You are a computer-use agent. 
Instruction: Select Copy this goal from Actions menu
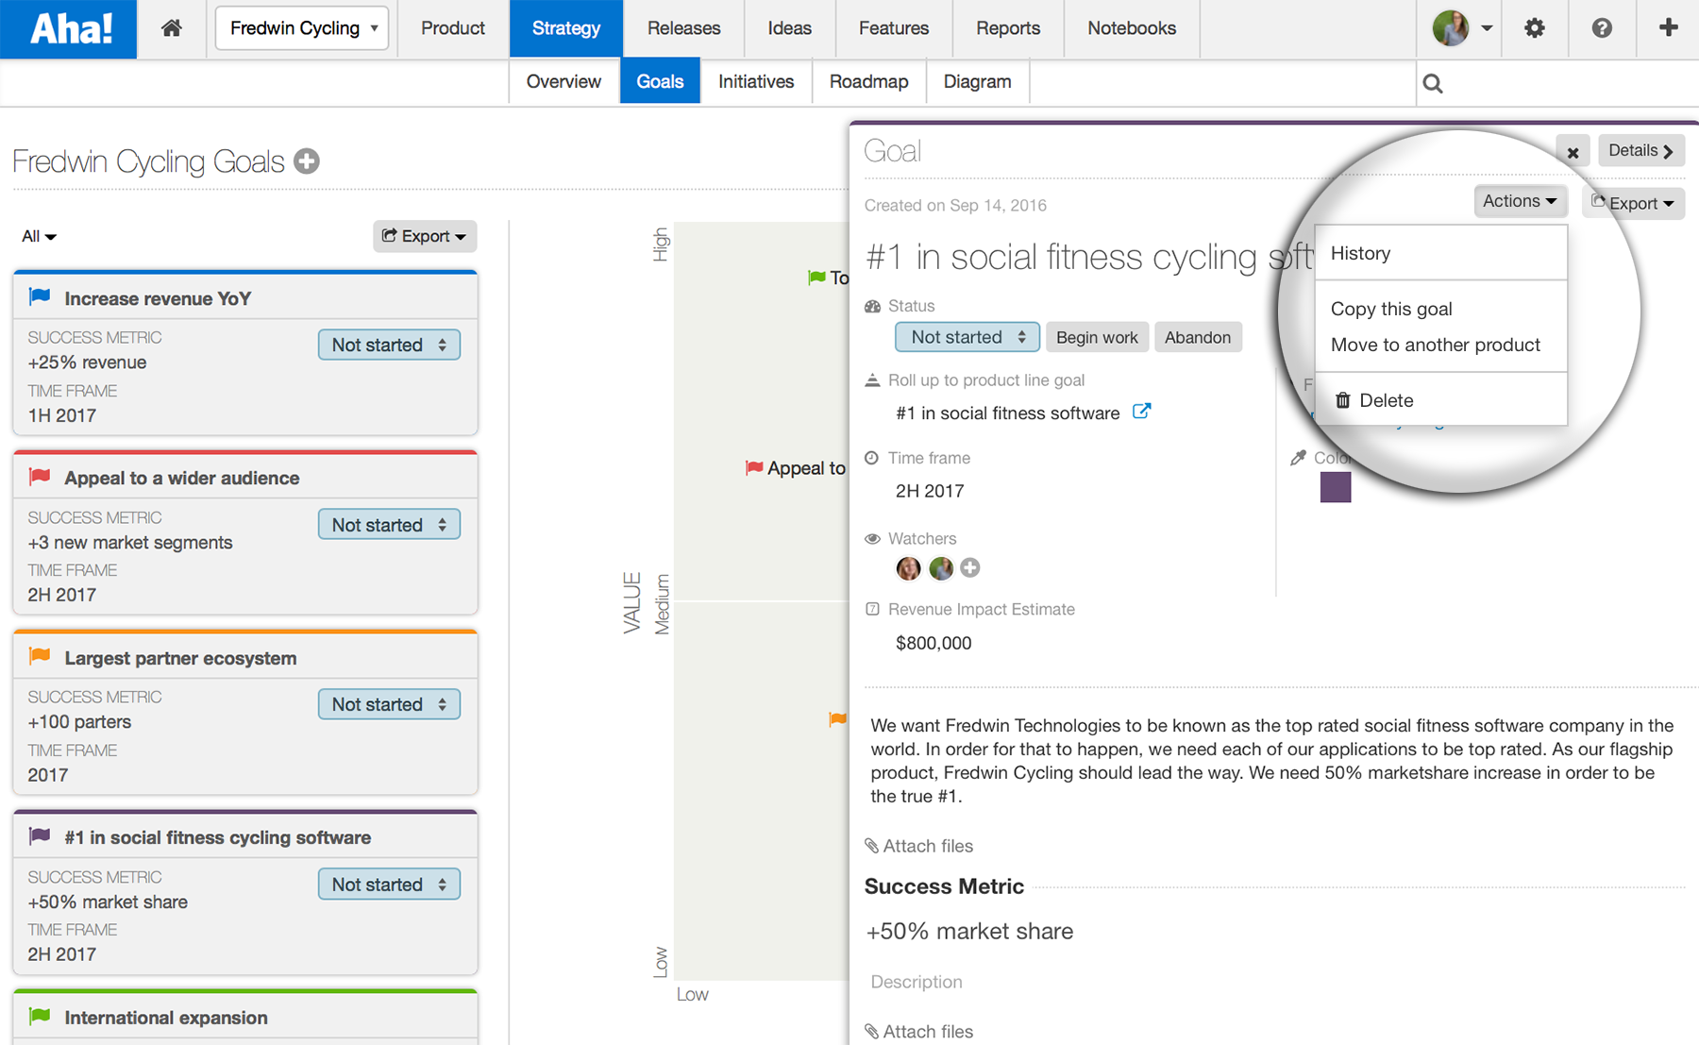(x=1391, y=309)
